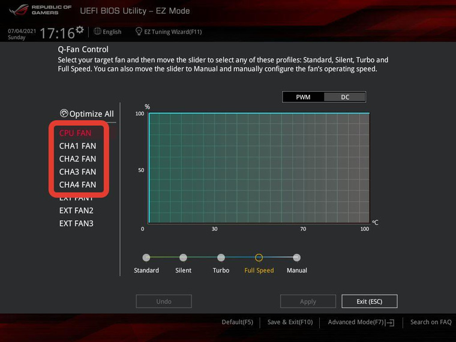This screenshot has height=342, width=456.
Task: Click the Optimize All gauge icon
Action: [64, 113]
